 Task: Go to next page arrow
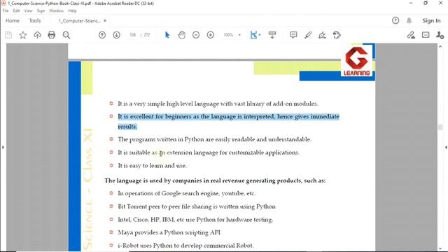(117, 35)
